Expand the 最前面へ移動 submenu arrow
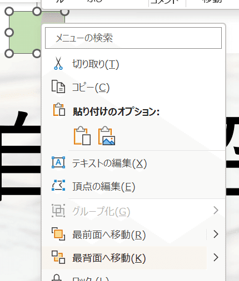This screenshot has width=239, height=281. coord(216,234)
